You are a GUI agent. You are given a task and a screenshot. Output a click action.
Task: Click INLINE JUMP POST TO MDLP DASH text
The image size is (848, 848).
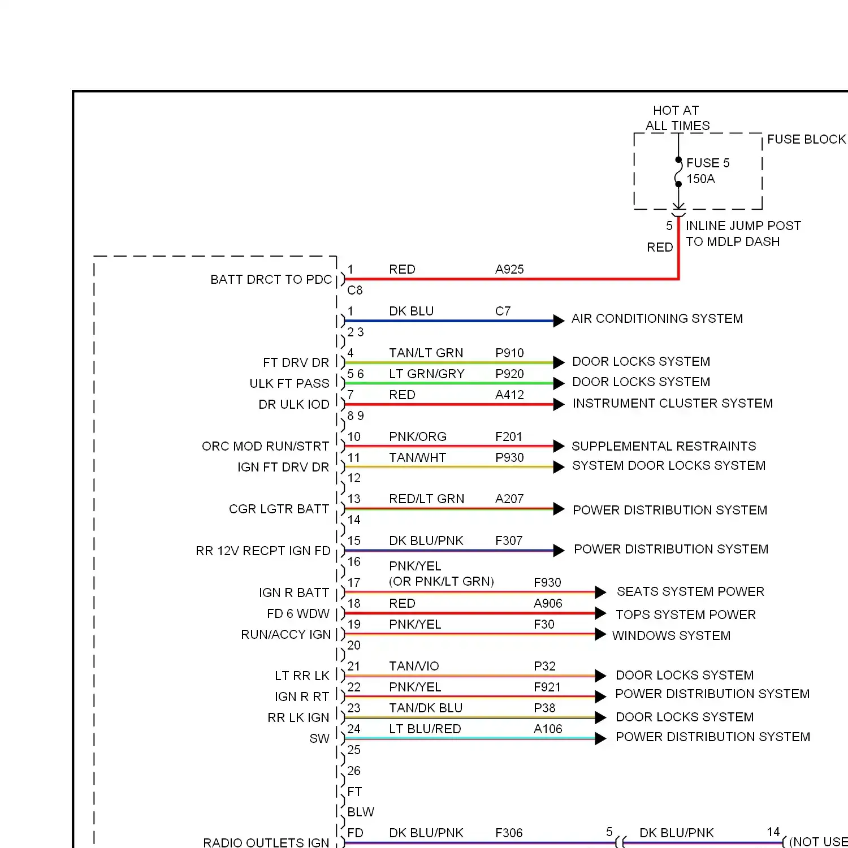coord(743,233)
